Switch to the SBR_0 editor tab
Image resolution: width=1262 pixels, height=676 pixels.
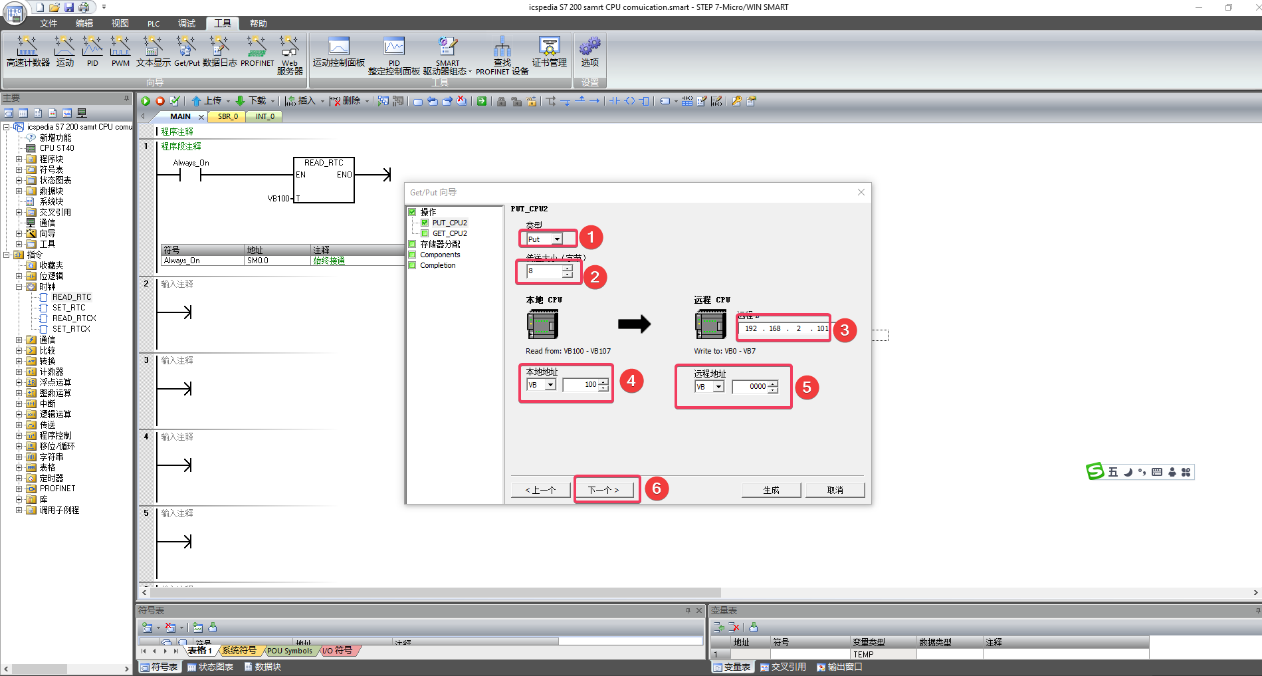coord(227,116)
